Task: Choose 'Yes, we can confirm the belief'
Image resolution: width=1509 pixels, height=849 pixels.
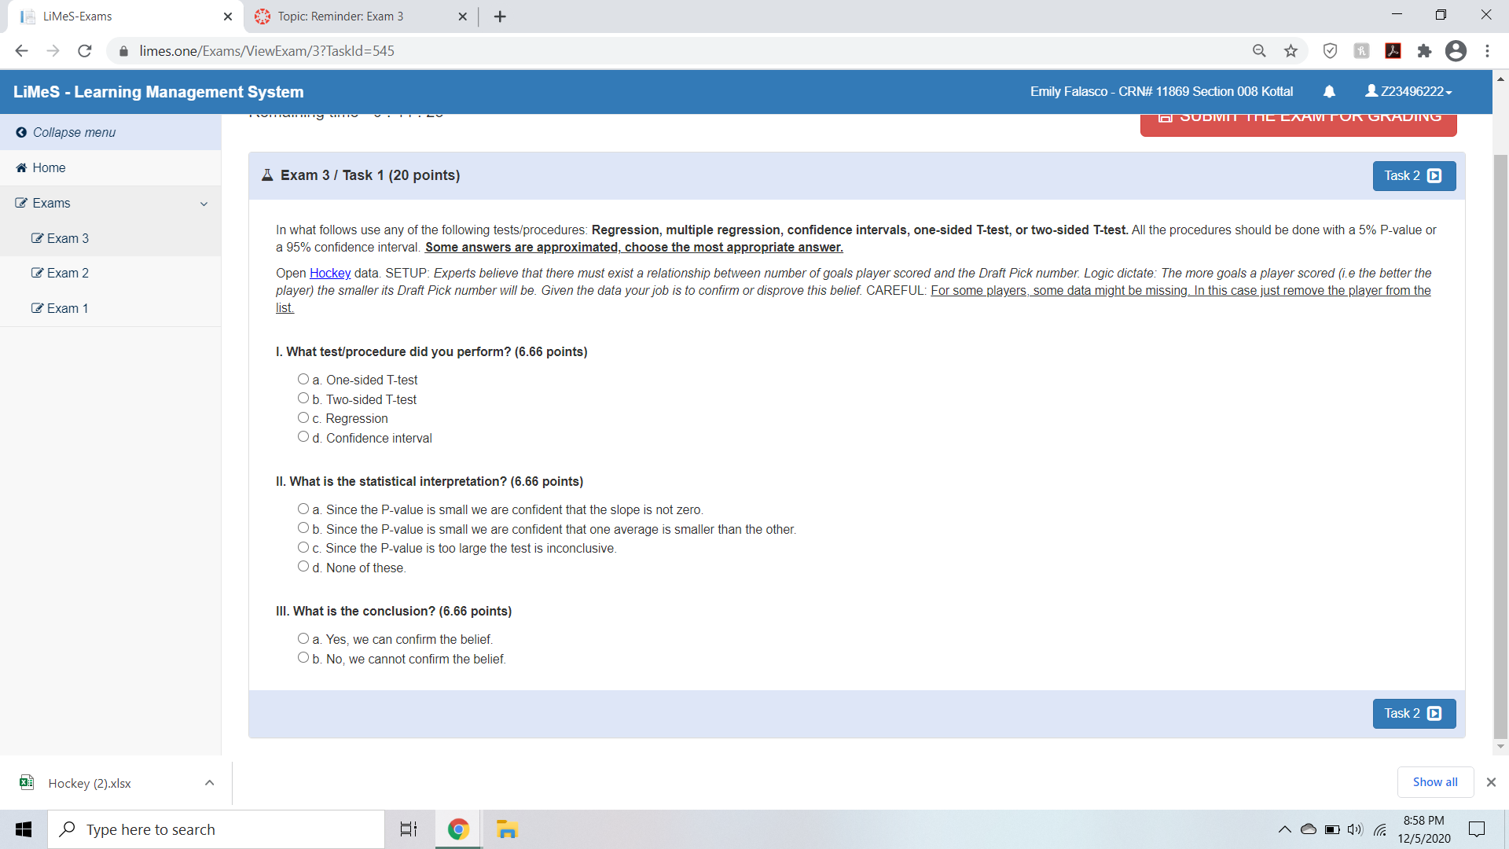Action: [303, 638]
